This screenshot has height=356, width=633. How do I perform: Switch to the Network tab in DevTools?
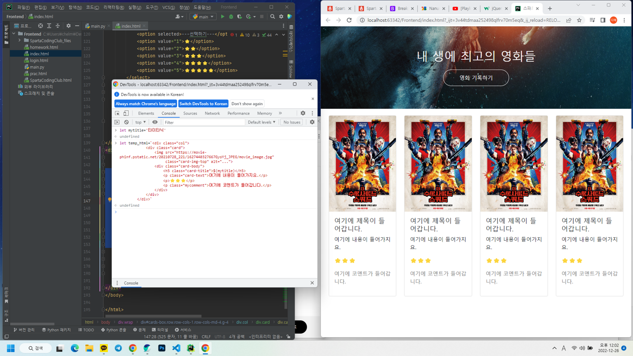pyautogui.click(x=212, y=113)
